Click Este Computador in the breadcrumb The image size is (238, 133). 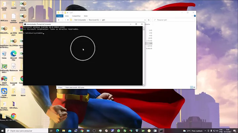[80, 20]
